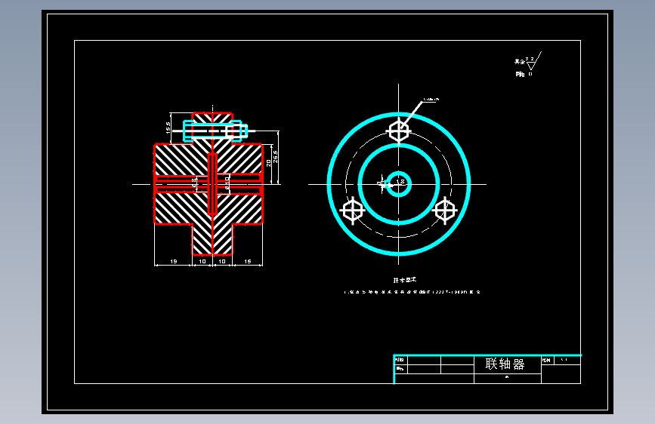Pick the "10" dimension adjacent to "15"
The image size is (655, 424).
pyautogui.click(x=222, y=261)
